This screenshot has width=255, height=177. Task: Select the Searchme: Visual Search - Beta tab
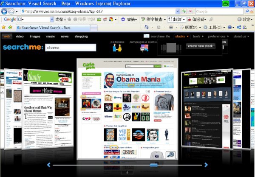53,28
